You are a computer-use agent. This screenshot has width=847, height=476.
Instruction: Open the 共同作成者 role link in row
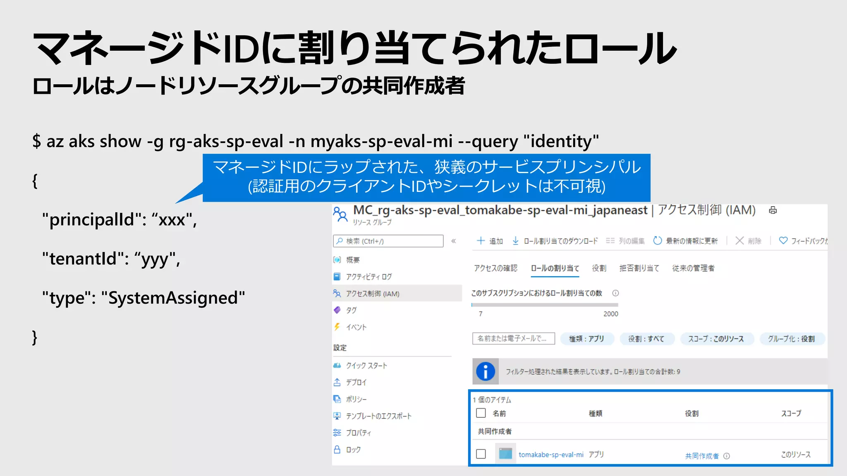click(702, 456)
